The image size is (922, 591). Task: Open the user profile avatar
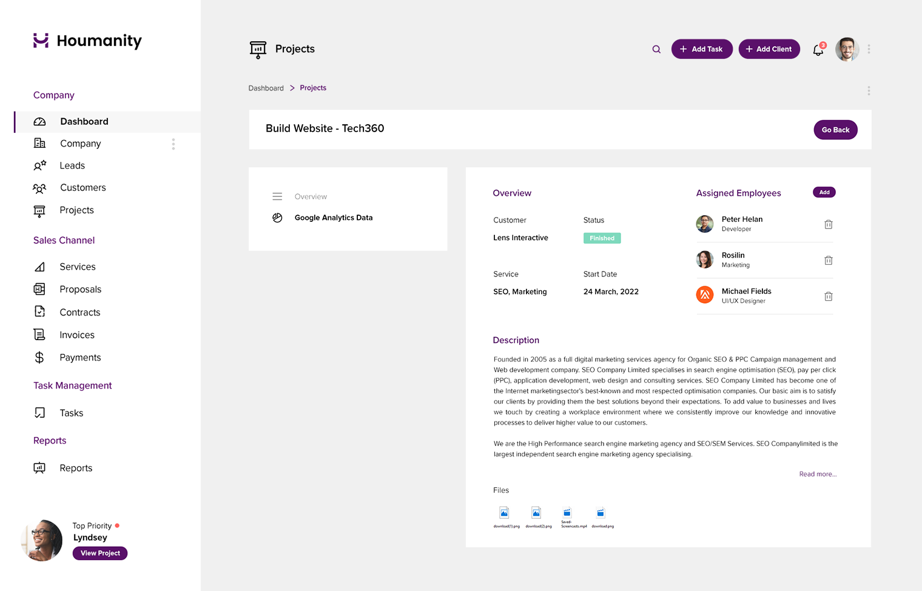(x=847, y=49)
